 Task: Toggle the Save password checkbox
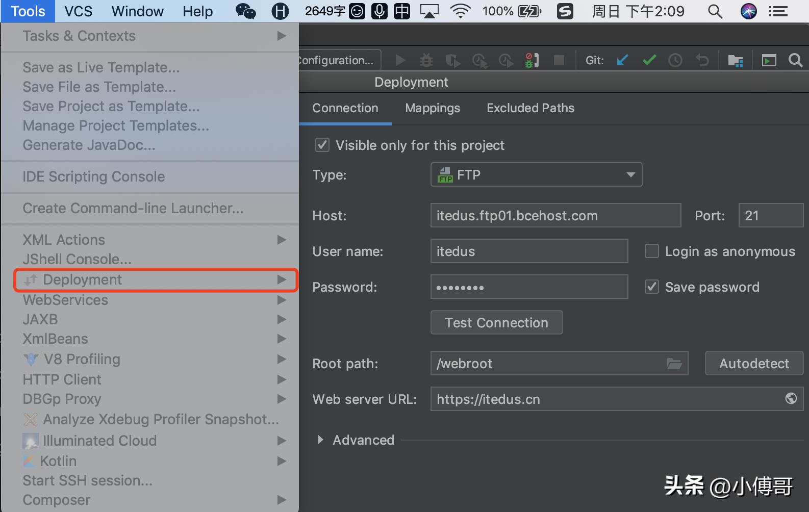pos(651,287)
